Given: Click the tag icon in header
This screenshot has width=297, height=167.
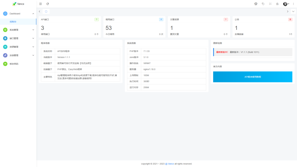Looking at the screenshot, I should point(263,4).
